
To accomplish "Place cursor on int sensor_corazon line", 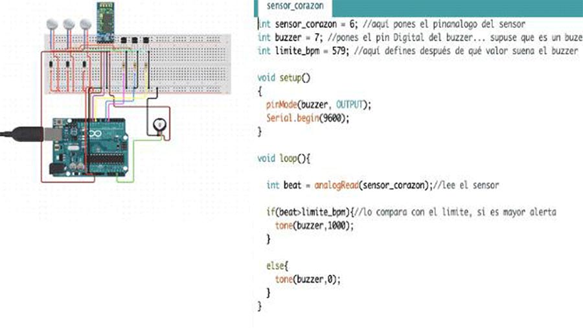I will click(x=391, y=25).
